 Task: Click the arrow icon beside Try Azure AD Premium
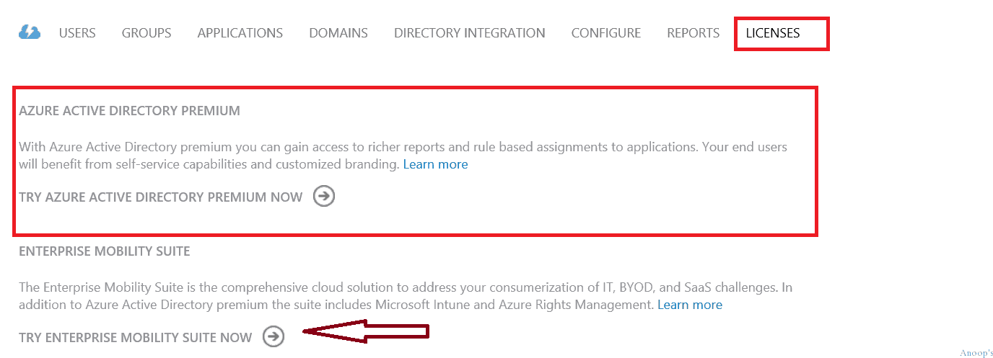point(324,197)
